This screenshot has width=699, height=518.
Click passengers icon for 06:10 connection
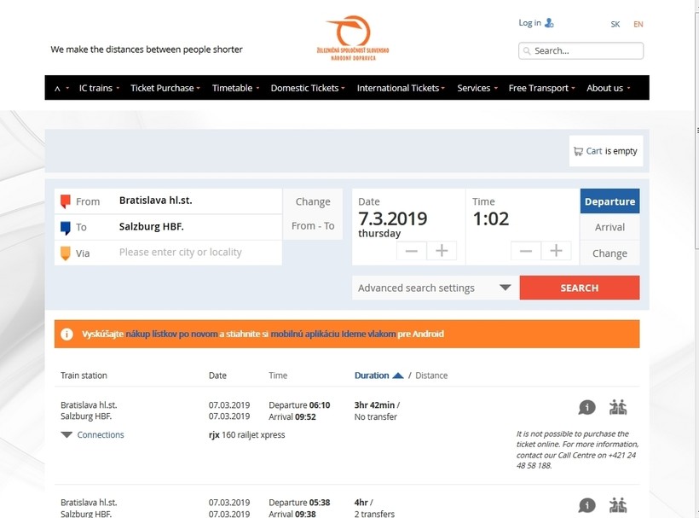pos(618,407)
